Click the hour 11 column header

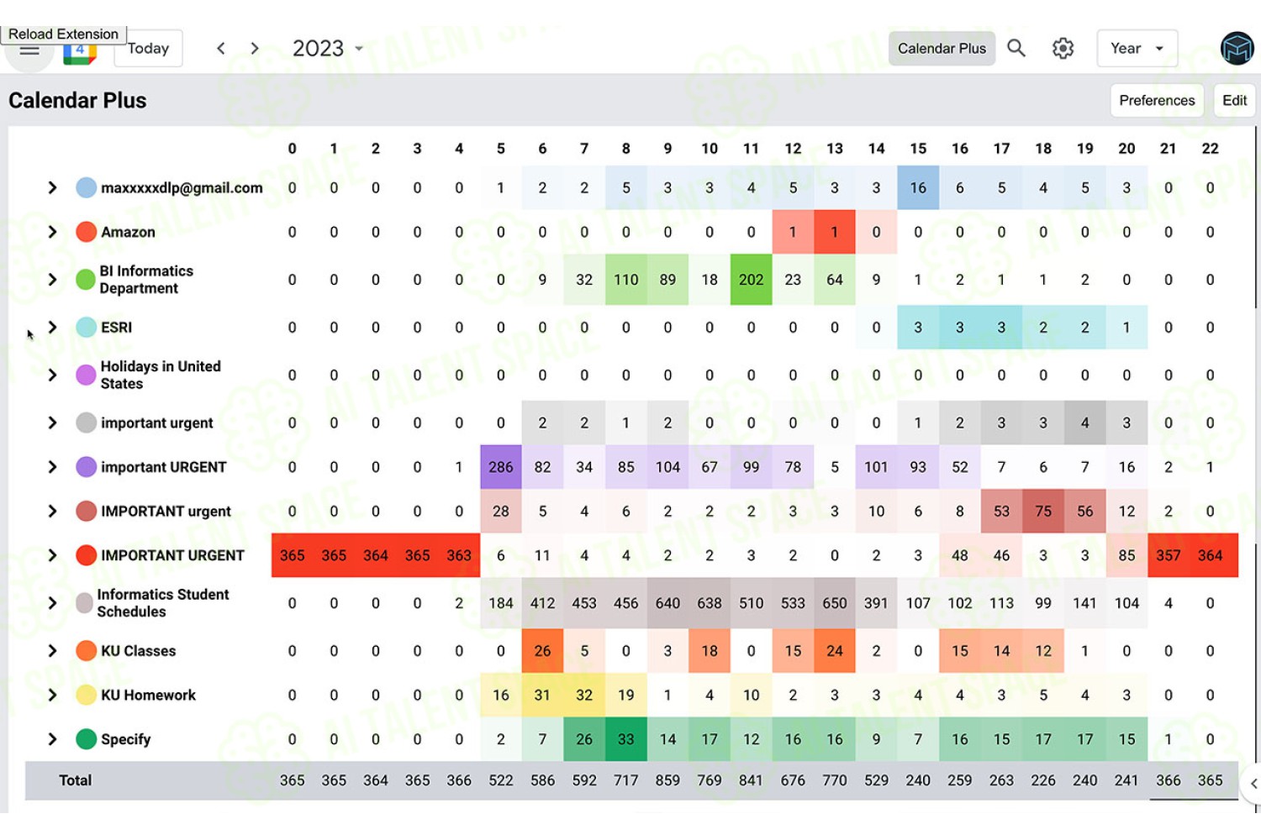pos(751,149)
